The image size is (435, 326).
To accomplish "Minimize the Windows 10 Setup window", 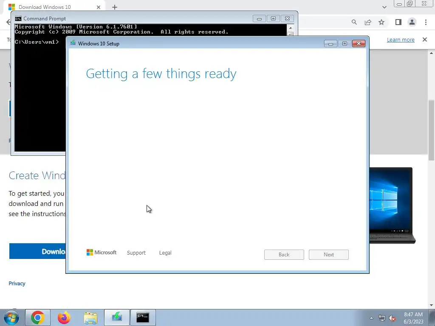I will pos(330,44).
